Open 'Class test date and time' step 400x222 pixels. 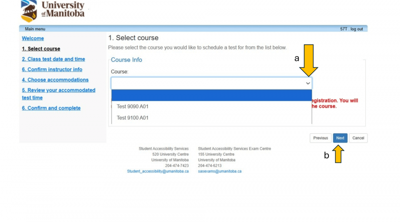53,59
